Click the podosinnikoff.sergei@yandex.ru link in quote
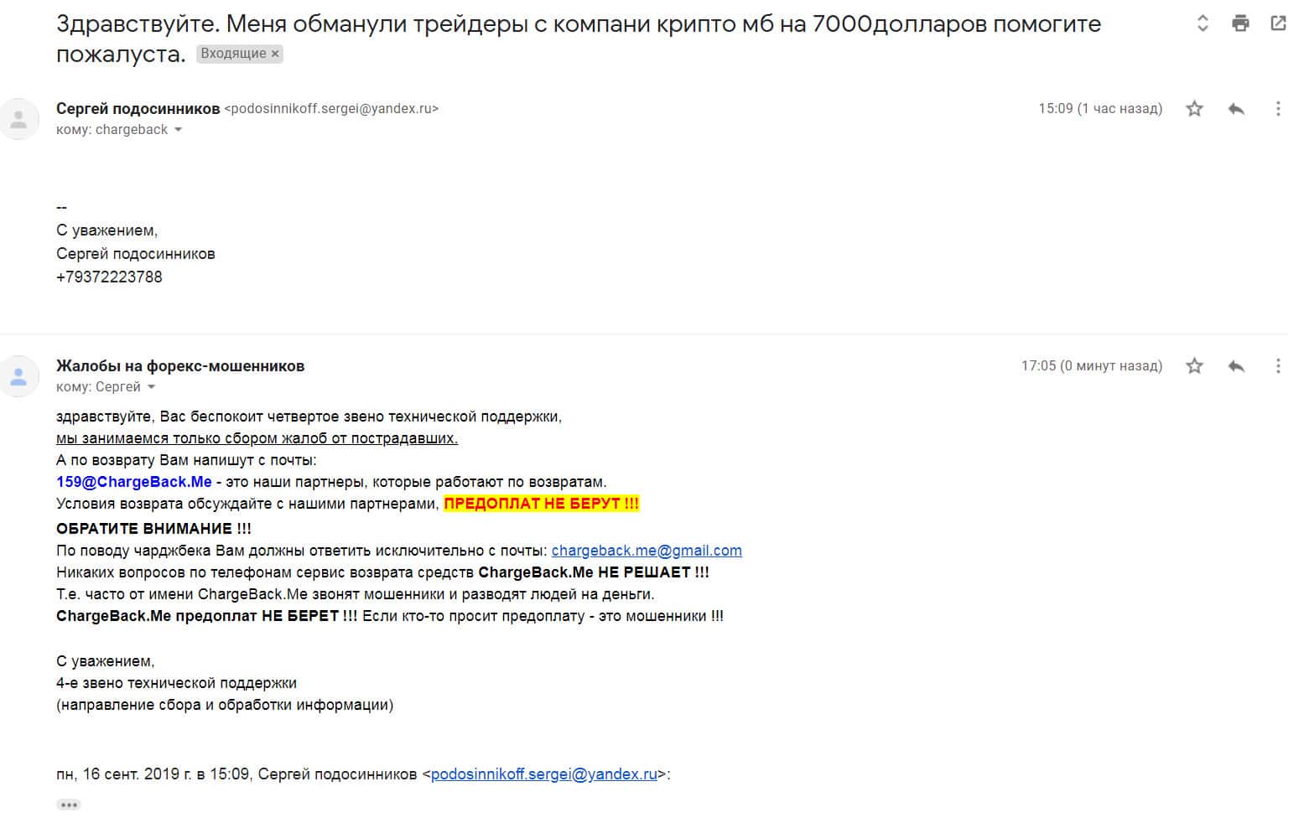The image size is (1304, 828). click(543, 774)
